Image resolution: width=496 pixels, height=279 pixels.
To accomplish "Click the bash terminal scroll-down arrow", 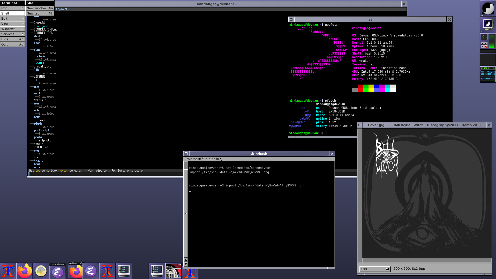I will [186, 264].
